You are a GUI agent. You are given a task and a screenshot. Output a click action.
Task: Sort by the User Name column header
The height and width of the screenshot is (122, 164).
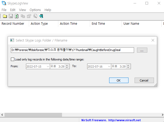pyautogui.click(x=141, y=24)
